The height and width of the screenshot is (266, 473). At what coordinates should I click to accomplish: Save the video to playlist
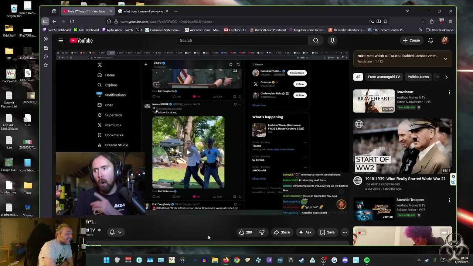(327, 232)
